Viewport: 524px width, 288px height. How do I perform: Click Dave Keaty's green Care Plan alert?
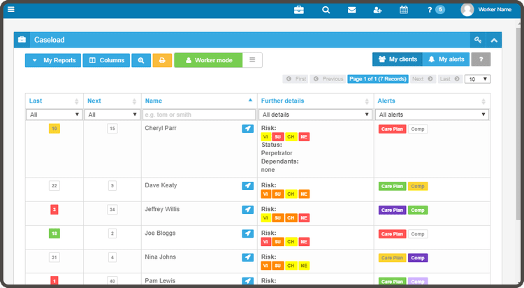(x=393, y=187)
